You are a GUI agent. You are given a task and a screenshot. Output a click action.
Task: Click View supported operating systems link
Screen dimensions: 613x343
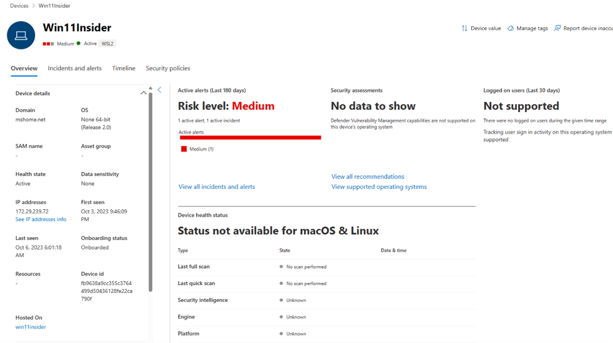pyautogui.click(x=379, y=187)
